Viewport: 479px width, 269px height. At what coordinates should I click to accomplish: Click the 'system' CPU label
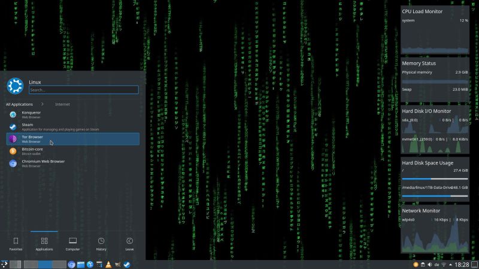pos(408,20)
